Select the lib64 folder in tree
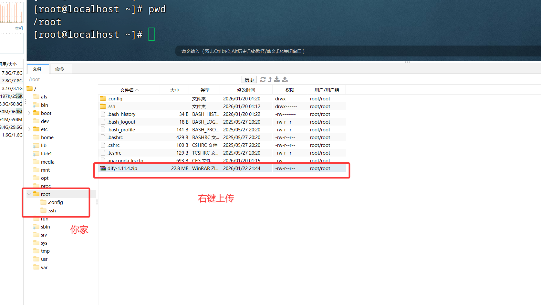The width and height of the screenshot is (541, 305). point(43,154)
